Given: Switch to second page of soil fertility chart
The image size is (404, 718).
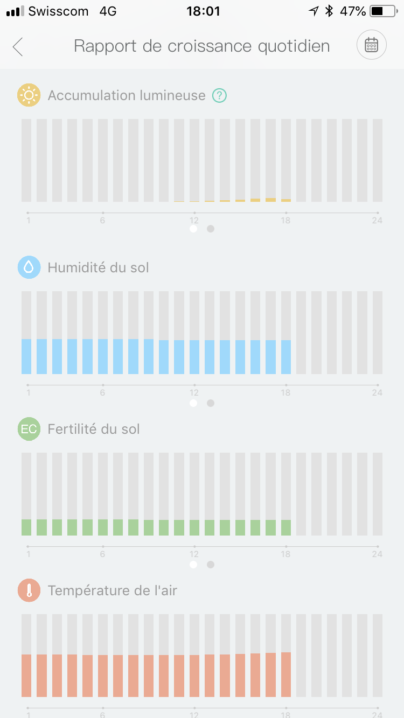Looking at the screenshot, I should click(x=211, y=565).
